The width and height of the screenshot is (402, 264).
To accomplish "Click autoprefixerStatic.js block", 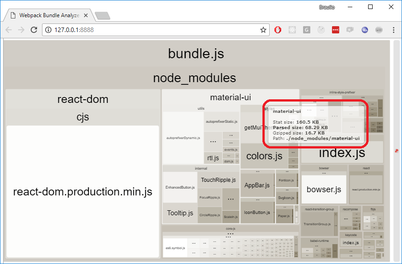I will tap(221, 122).
